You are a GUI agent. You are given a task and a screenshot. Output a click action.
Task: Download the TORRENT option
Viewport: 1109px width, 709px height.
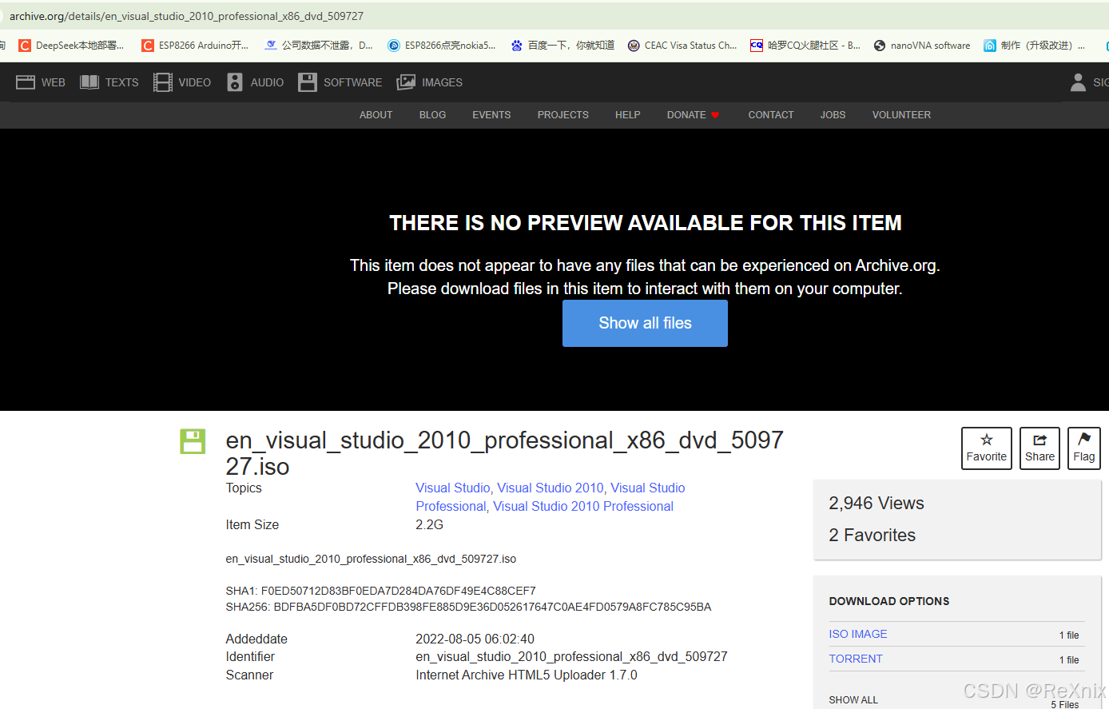tap(856, 659)
